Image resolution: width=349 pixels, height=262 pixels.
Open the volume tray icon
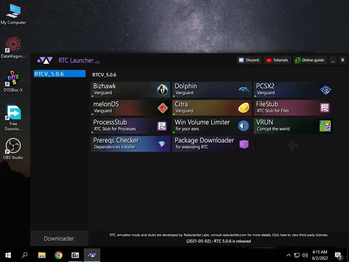305,255
